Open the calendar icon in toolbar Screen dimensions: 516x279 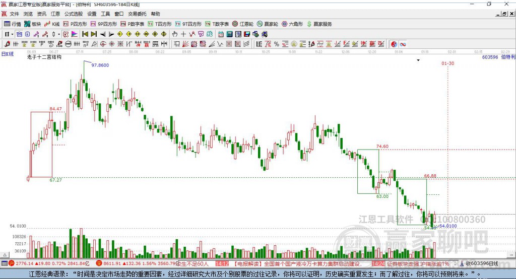(x=221, y=34)
